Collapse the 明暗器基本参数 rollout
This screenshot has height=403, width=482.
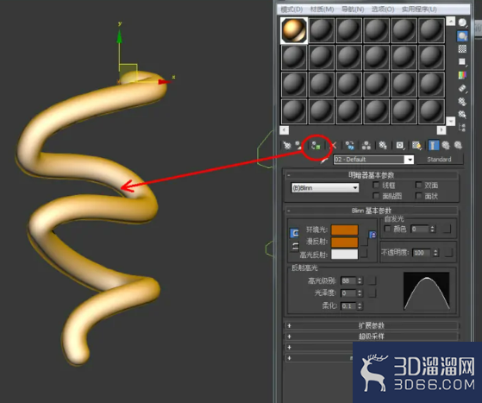[372, 175]
